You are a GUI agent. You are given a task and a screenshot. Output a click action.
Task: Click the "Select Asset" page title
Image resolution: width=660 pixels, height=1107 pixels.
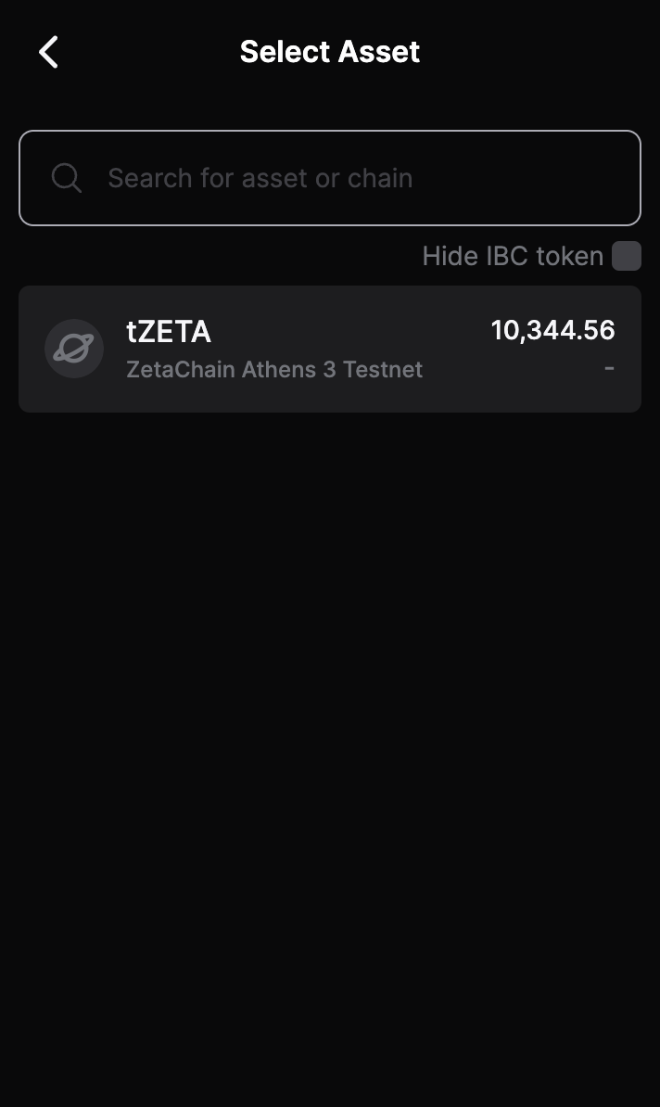tap(330, 52)
